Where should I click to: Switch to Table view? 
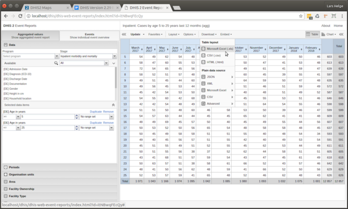click(313, 34)
